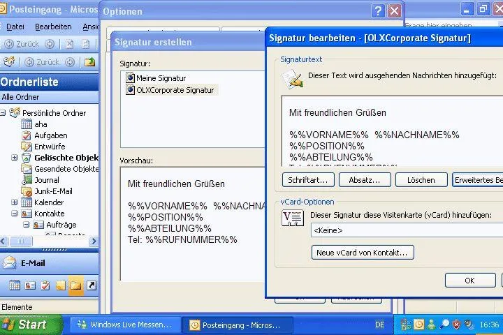Expand the Kalender folder
503x335 pixels.
coord(15,202)
